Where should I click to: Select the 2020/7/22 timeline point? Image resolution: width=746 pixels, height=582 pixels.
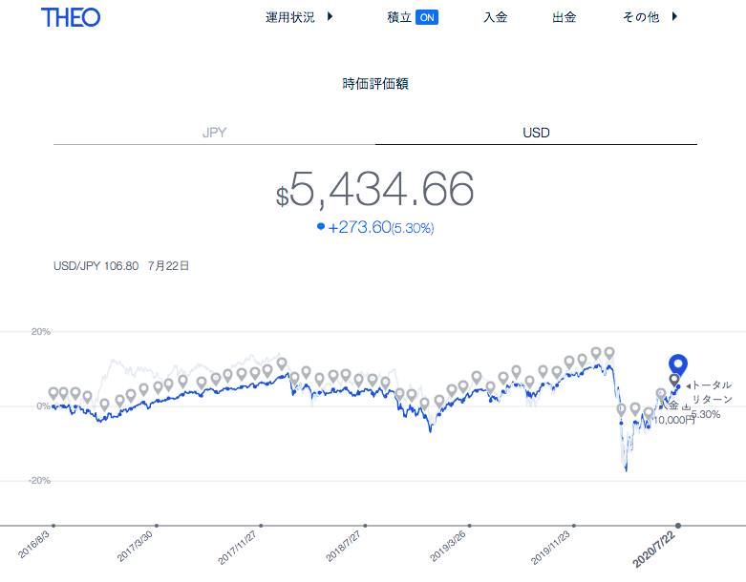678,526
